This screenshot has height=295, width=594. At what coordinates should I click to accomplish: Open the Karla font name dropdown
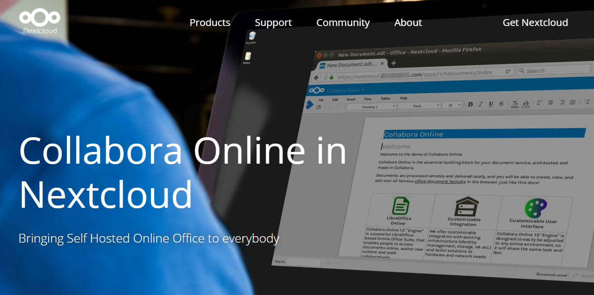[x=419, y=106]
